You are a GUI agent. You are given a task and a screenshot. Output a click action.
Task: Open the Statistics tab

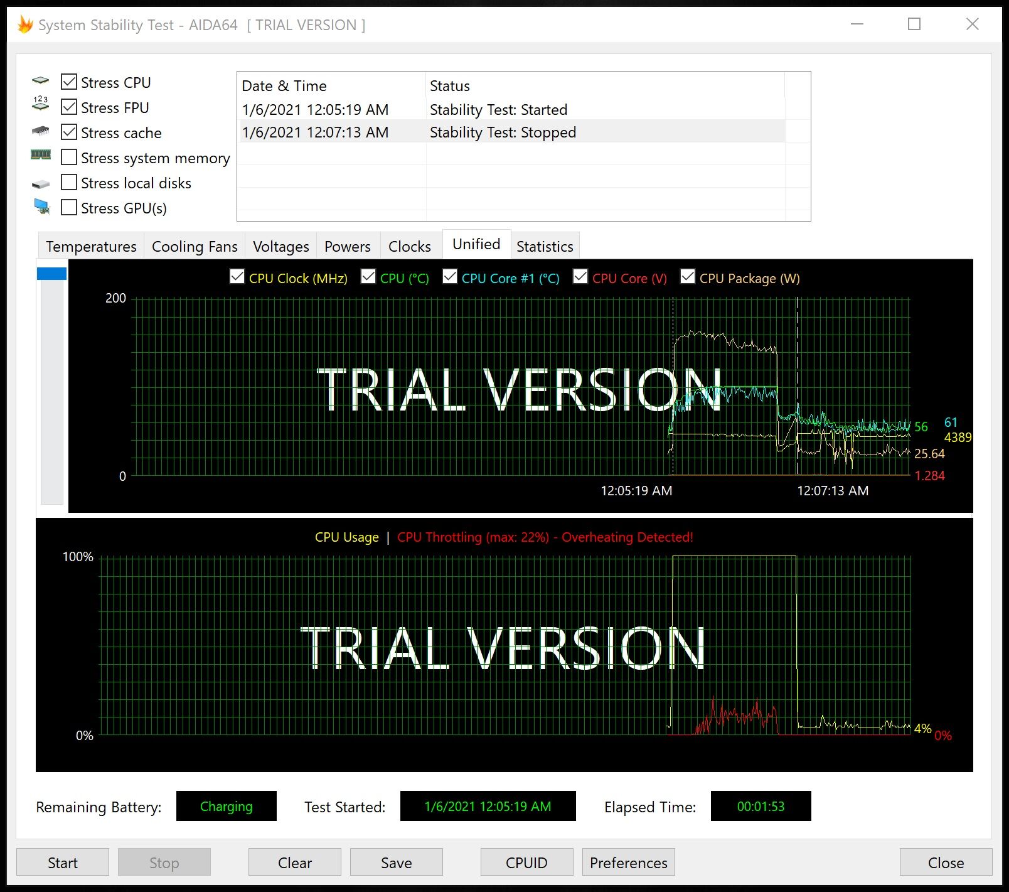[545, 246]
